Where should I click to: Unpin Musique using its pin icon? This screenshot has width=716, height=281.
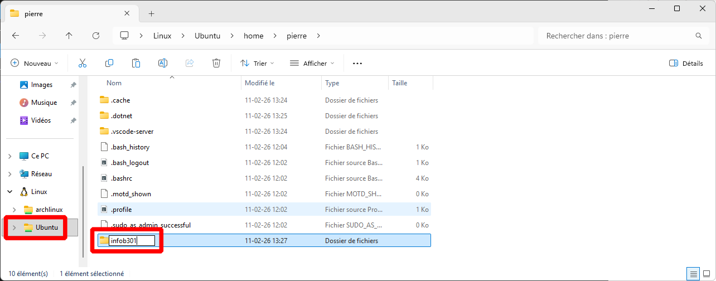(x=73, y=103)
